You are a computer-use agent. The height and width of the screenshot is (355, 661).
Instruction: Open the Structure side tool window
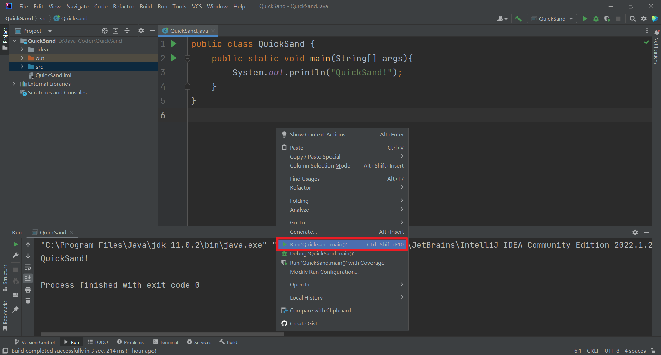pos(5,278)
